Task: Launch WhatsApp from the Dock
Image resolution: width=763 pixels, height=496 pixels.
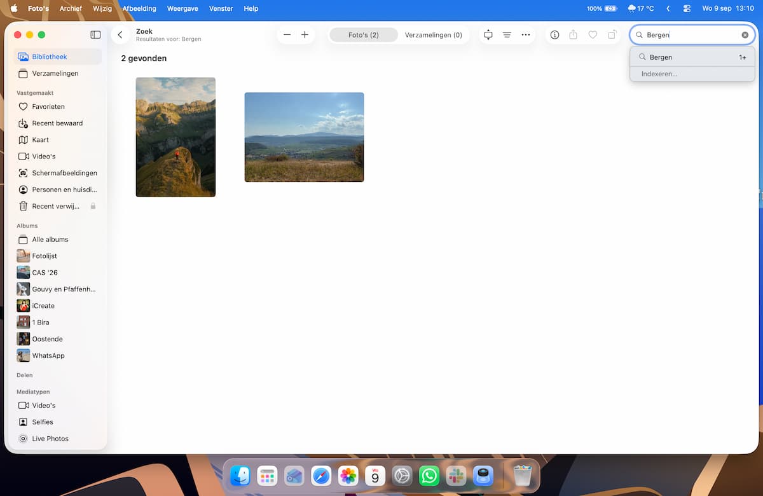Action: pyautogui.click(x=430, y=476)
